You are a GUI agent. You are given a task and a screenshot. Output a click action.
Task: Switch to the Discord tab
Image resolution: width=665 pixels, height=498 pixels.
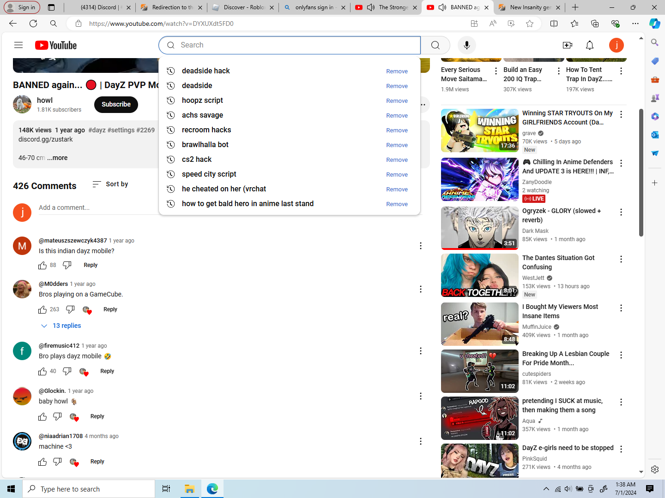point(100,7)
